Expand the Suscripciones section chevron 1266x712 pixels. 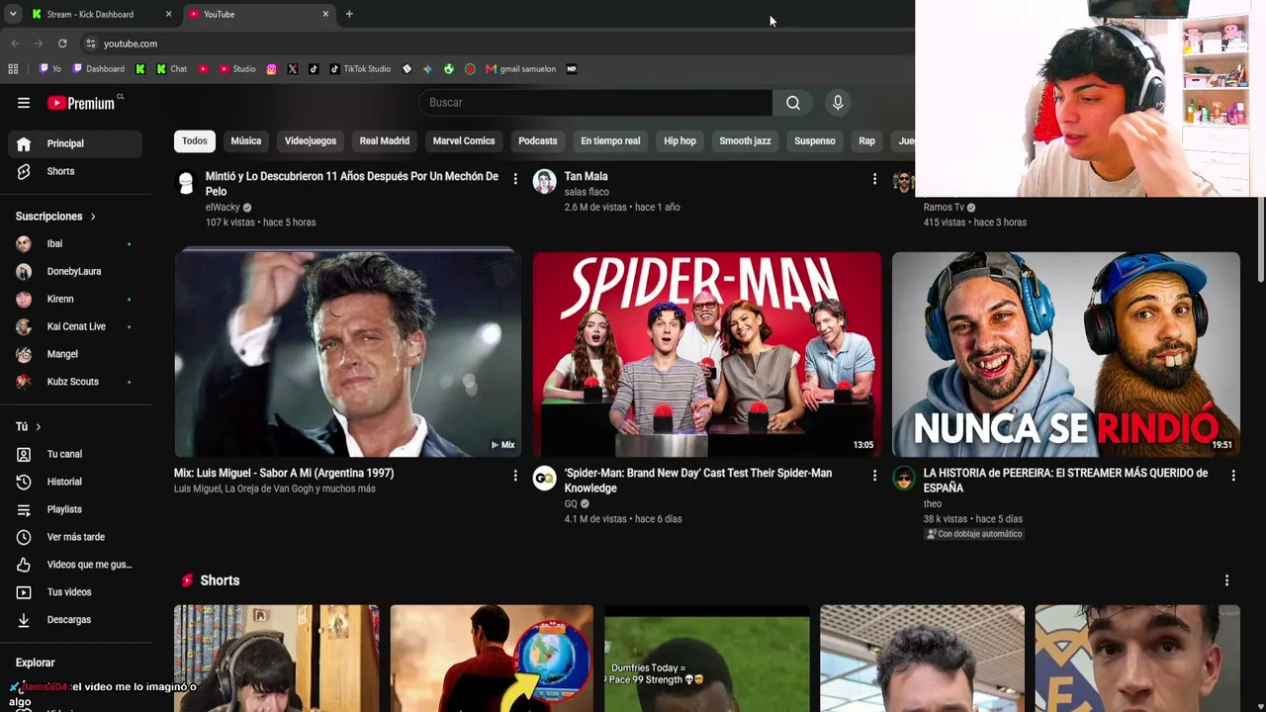coord(93,217)
